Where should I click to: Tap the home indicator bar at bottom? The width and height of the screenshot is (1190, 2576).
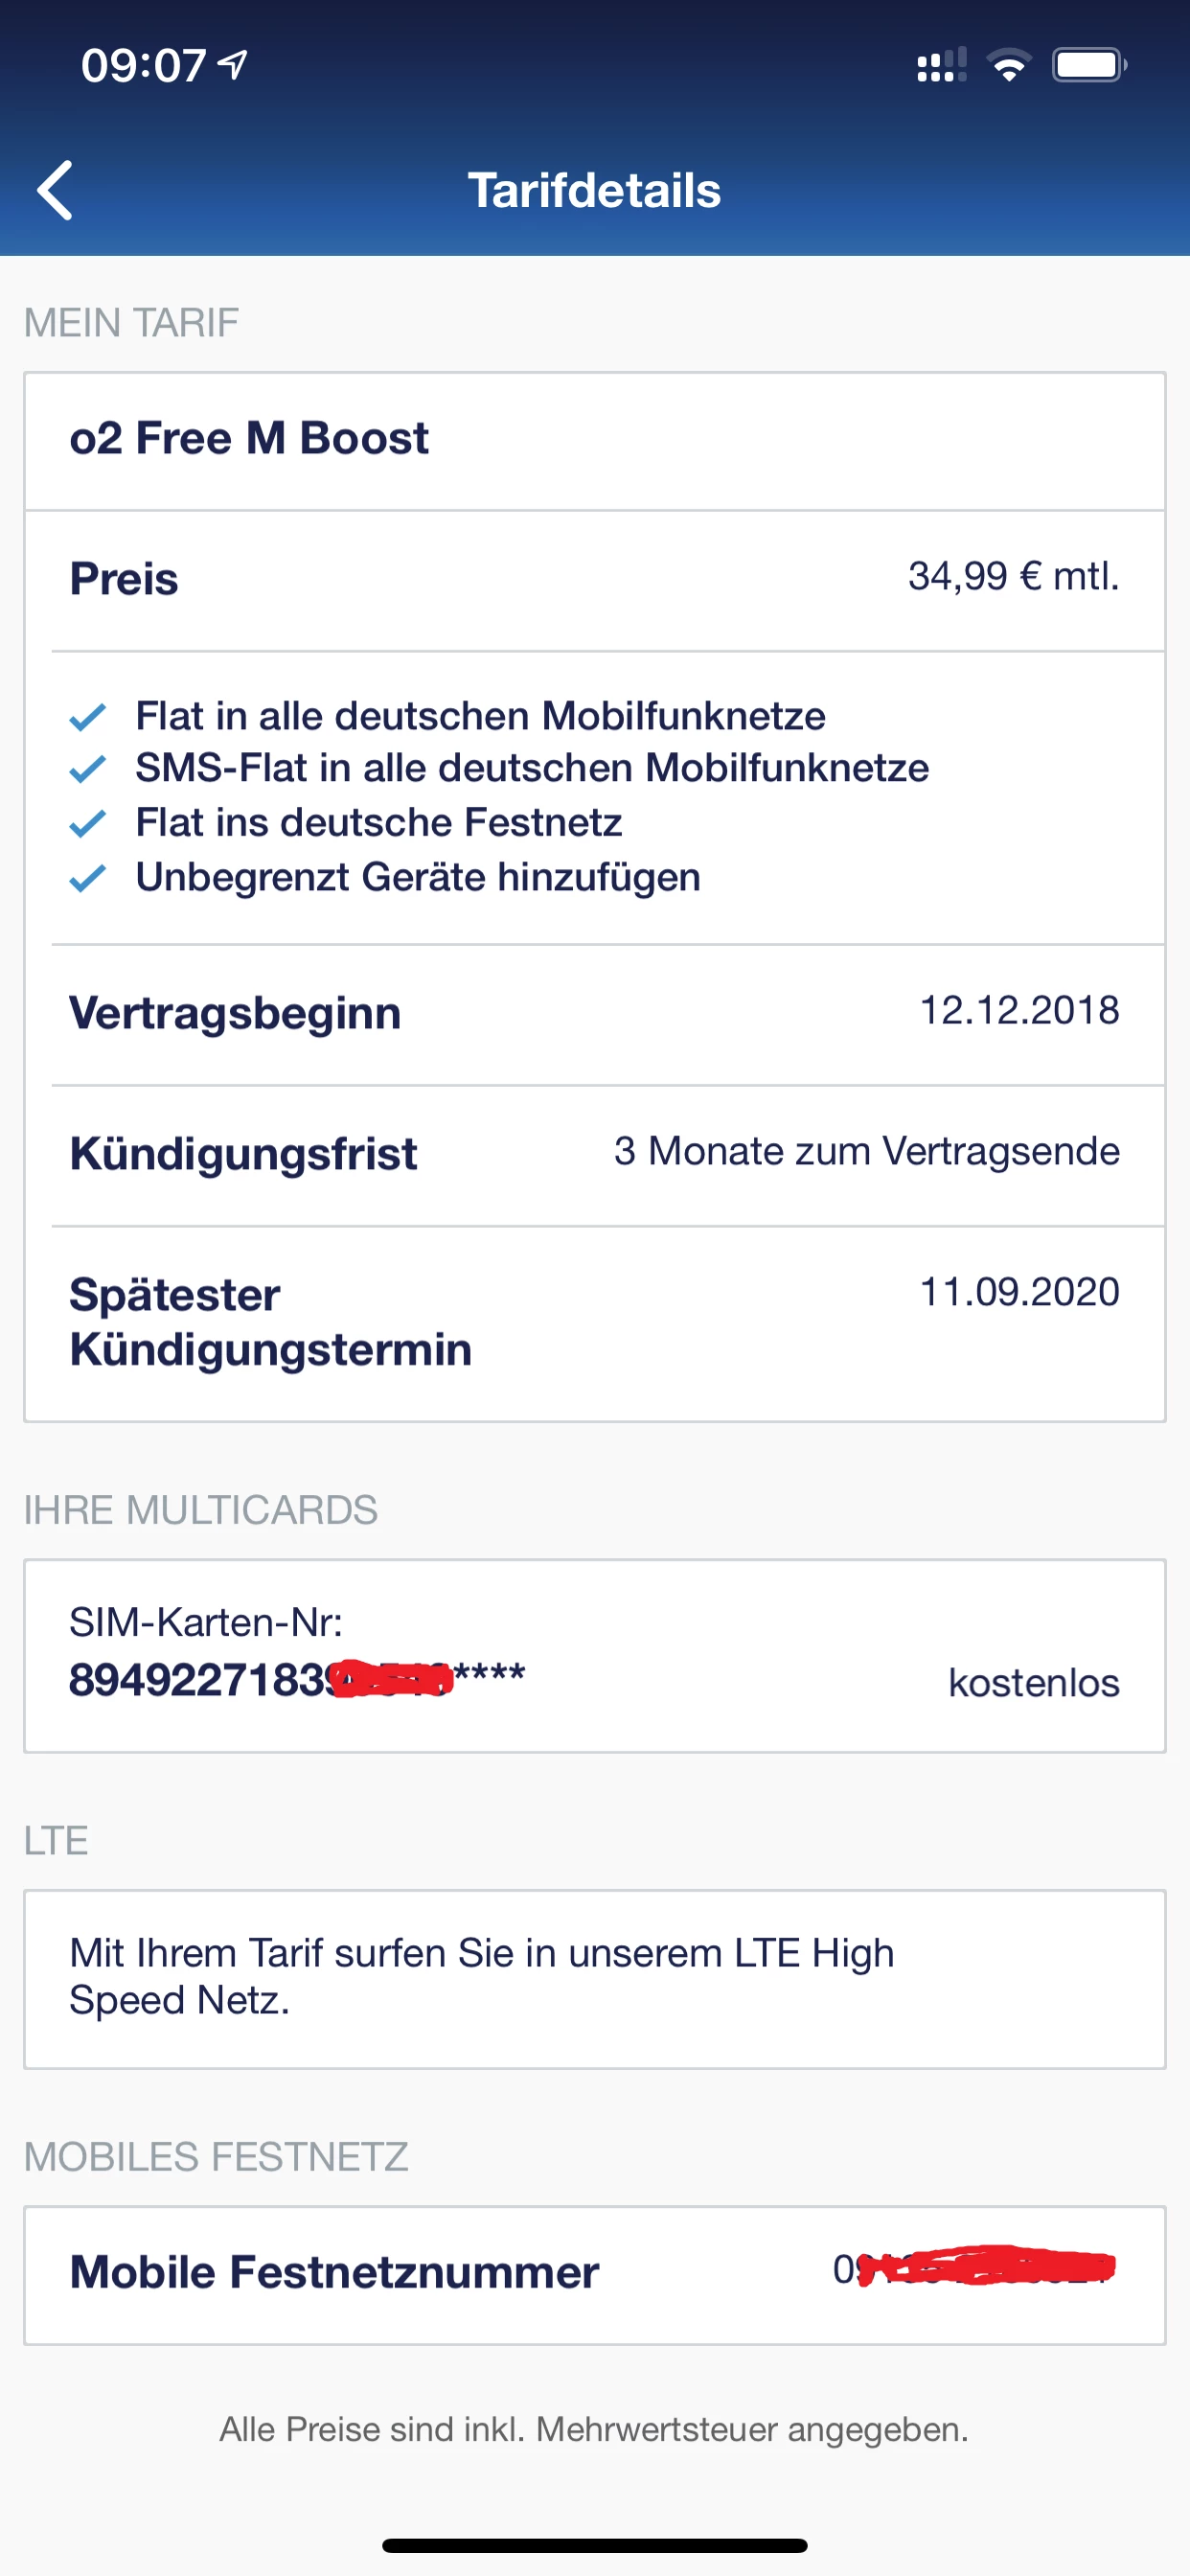click(594, 2545)
